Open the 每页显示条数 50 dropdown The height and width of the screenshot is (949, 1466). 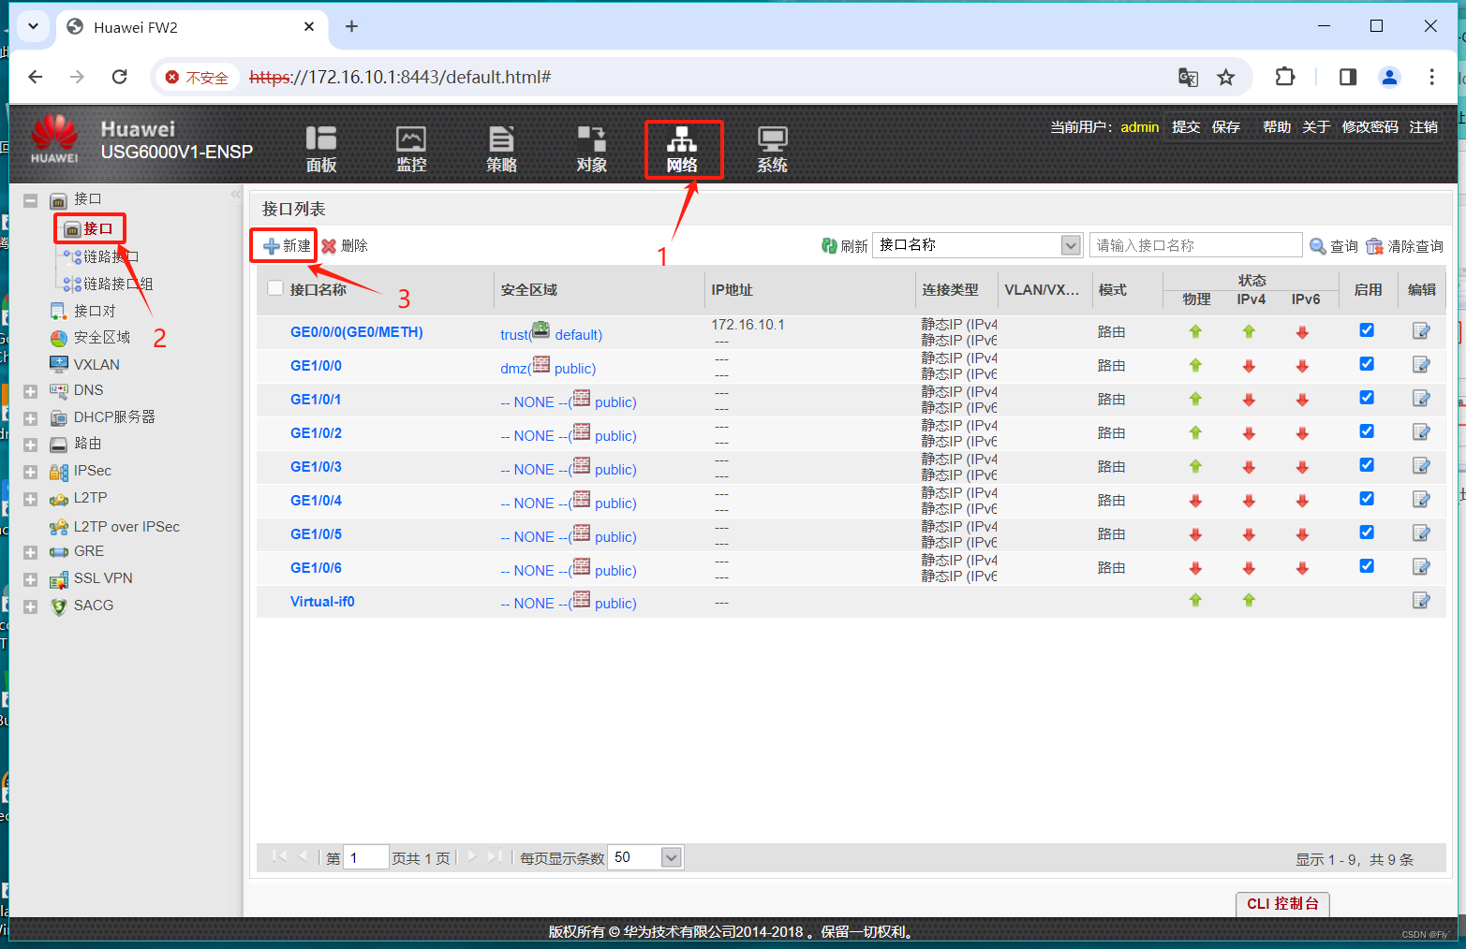pyautogui.click(x=645, y=857)
